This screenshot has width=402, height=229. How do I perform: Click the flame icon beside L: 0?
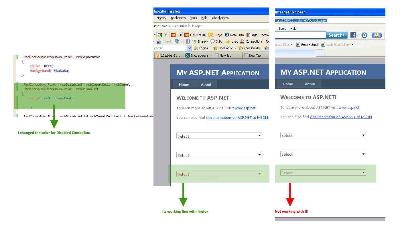(173, 35)
